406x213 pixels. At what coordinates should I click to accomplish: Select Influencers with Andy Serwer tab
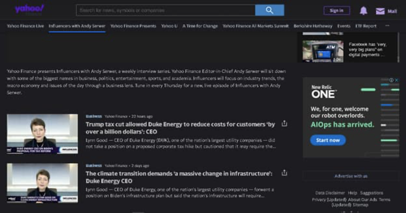pyautogui.click(x=77, y=26)
